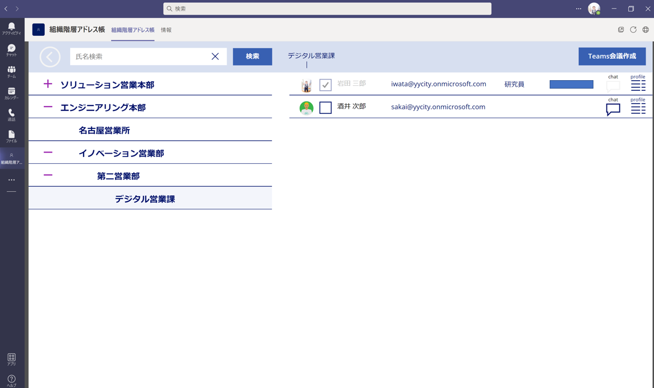Open settings and more ellipsis in title bar
The height and width of the screenshot is (388, 654).
(x=578, y=9)
